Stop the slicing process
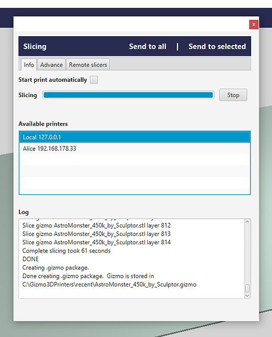Viewport: 272px width, 337px height. [x=233, y=95]
